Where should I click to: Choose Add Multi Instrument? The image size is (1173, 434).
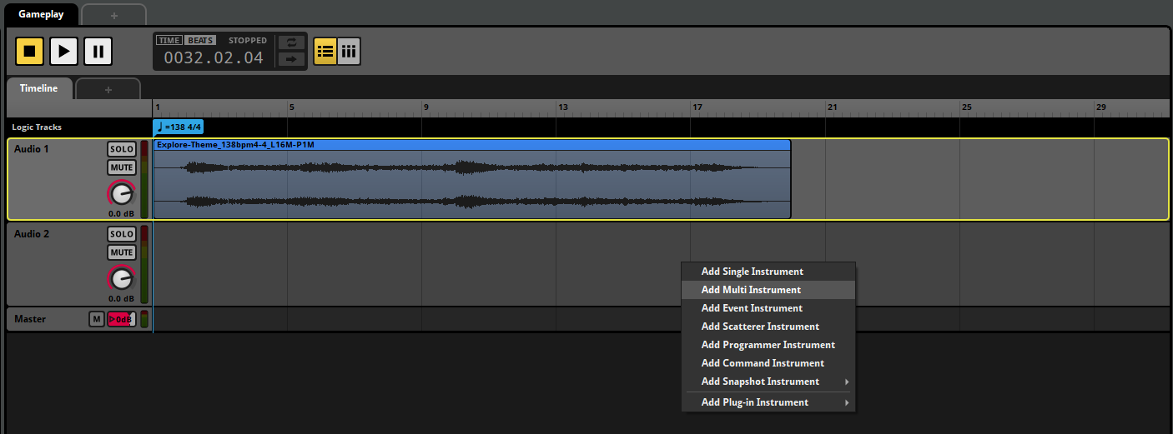pyautogui.click(x=768, y=290)
